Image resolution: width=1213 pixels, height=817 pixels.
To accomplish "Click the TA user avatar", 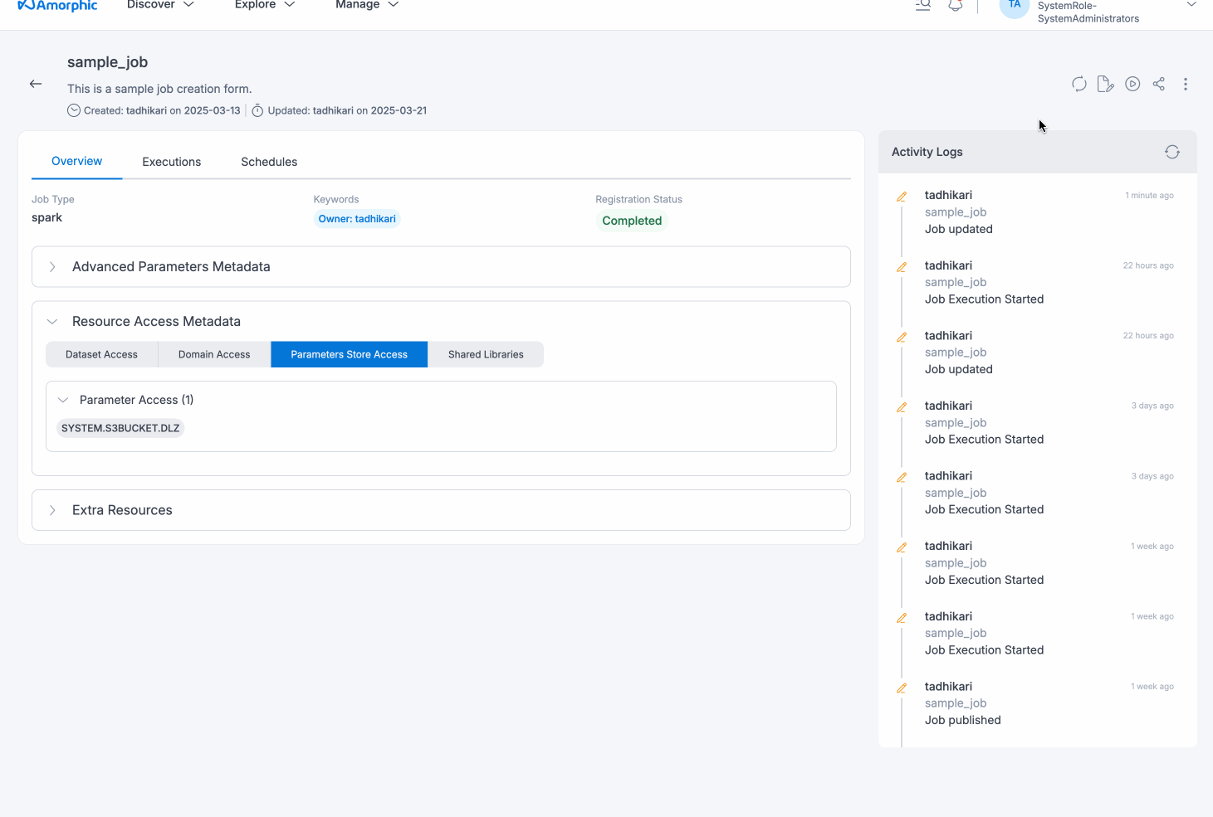I will [1014, 6].
